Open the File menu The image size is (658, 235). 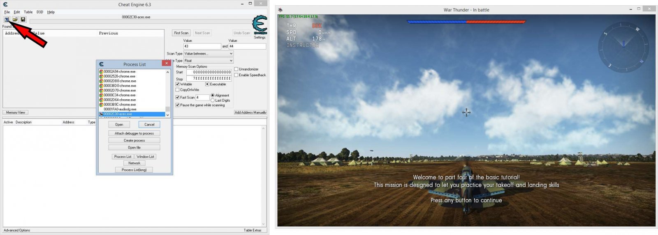(x=7, y=12)
